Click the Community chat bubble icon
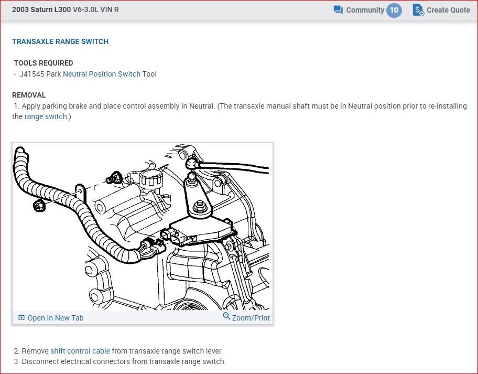478x374 pixels. coord(338,10)
